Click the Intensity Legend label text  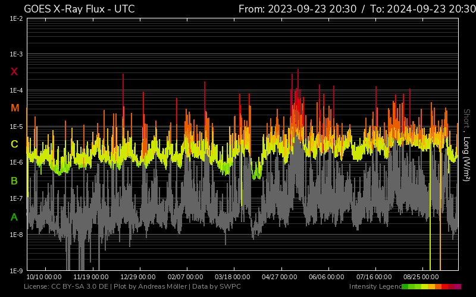(x=375, y=286)
